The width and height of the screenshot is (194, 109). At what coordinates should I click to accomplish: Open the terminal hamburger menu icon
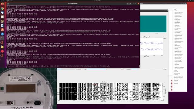tap(130, 4)
